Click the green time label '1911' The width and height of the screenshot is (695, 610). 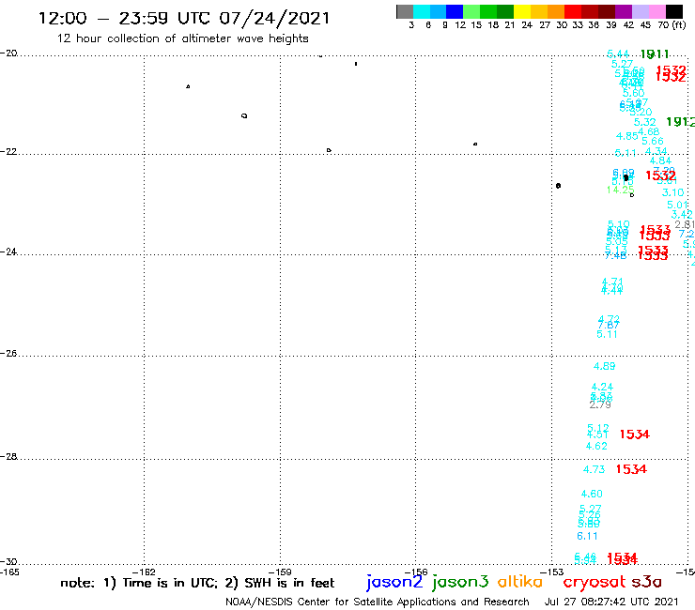(x=655, y=54)
